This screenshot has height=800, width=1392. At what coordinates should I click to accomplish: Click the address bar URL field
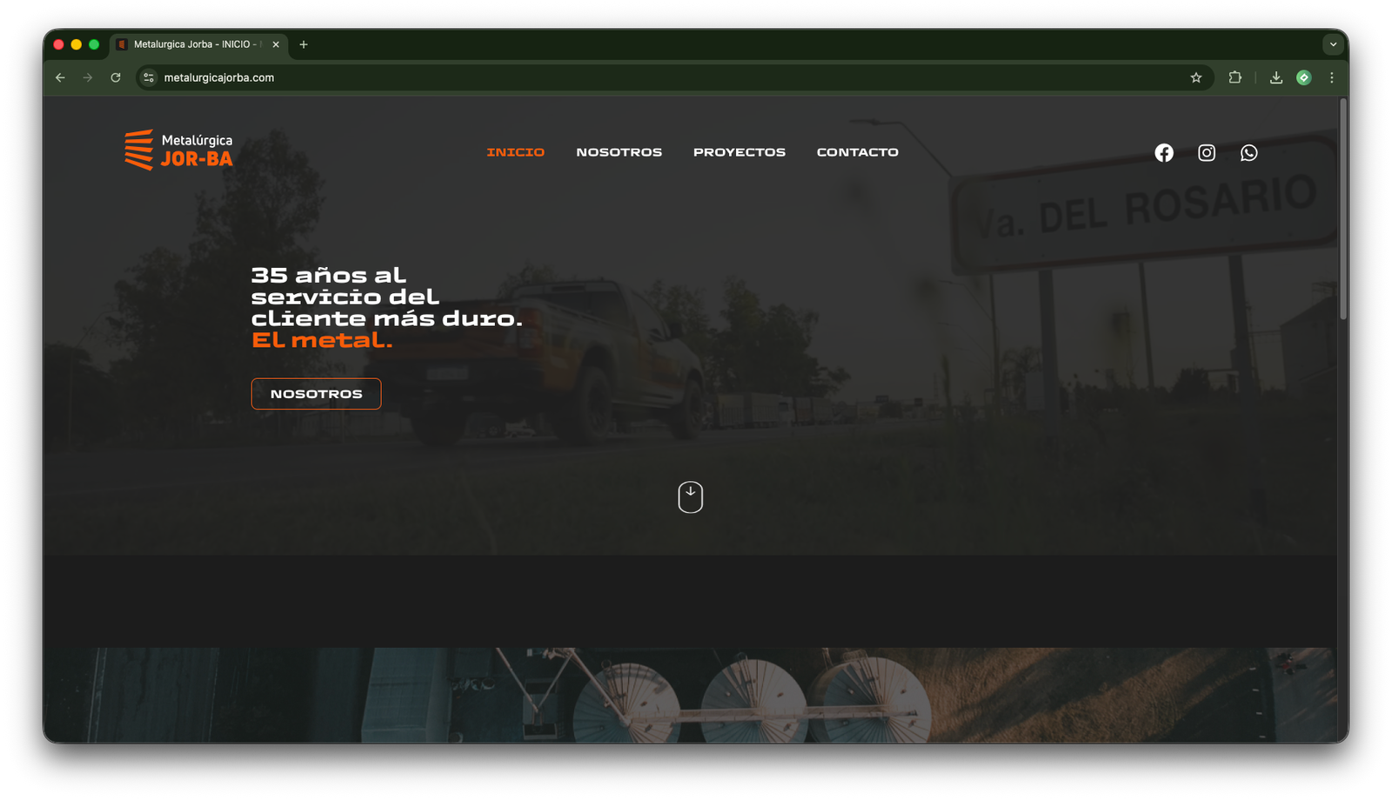(x=609, y=77)
